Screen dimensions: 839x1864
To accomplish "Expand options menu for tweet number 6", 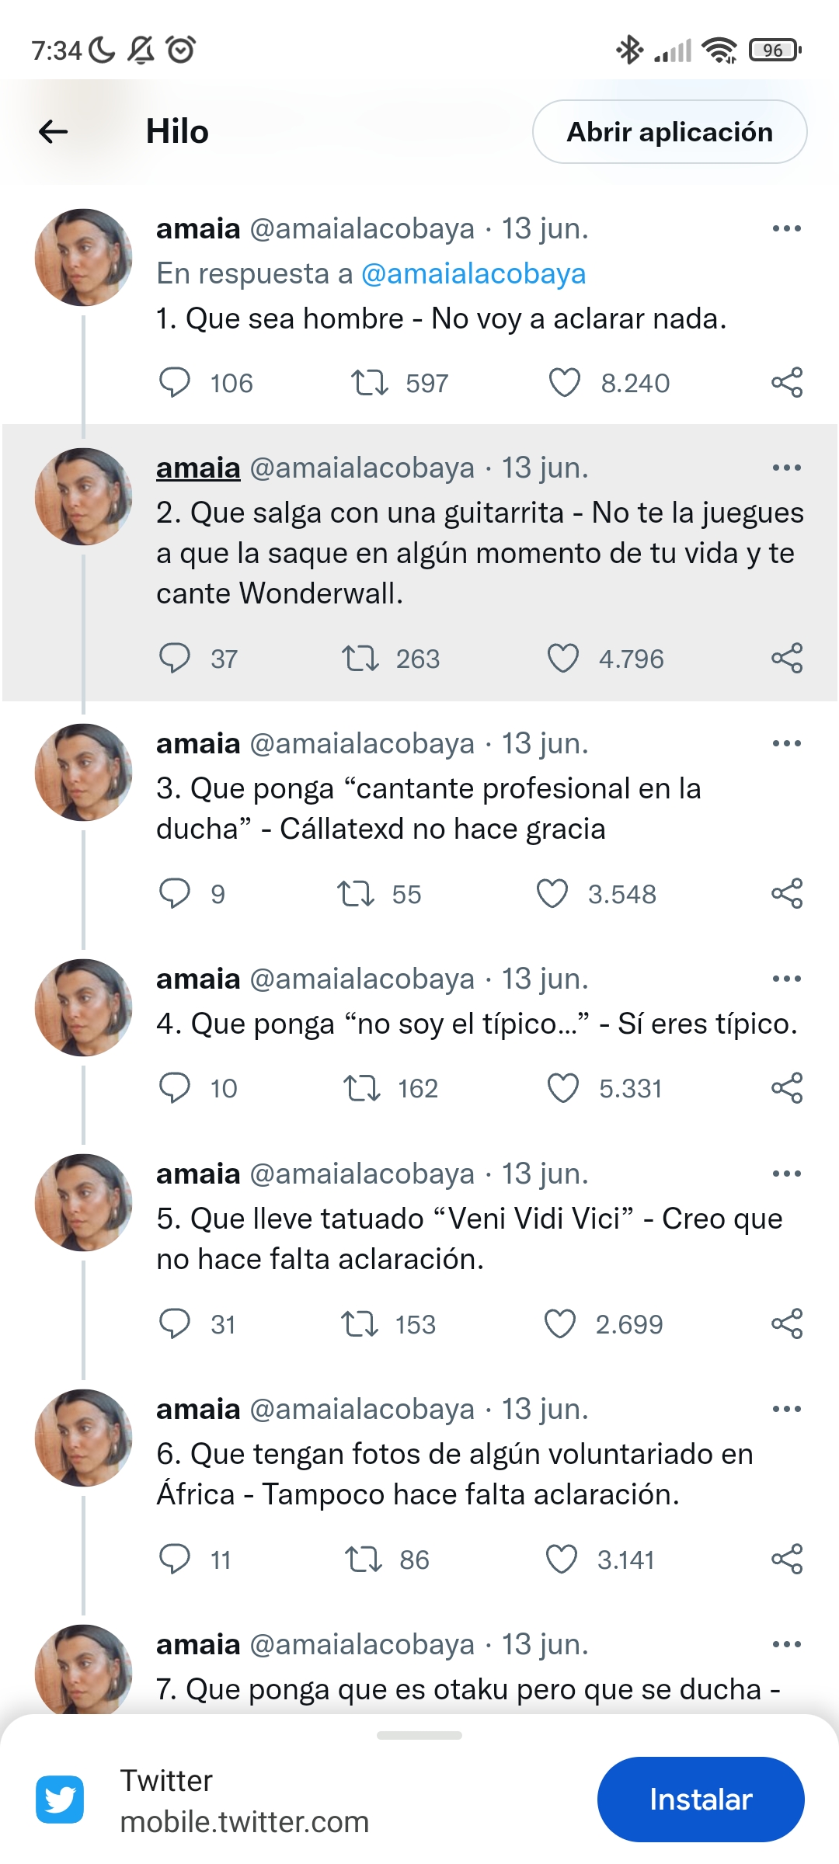I will click(786, 1409).
